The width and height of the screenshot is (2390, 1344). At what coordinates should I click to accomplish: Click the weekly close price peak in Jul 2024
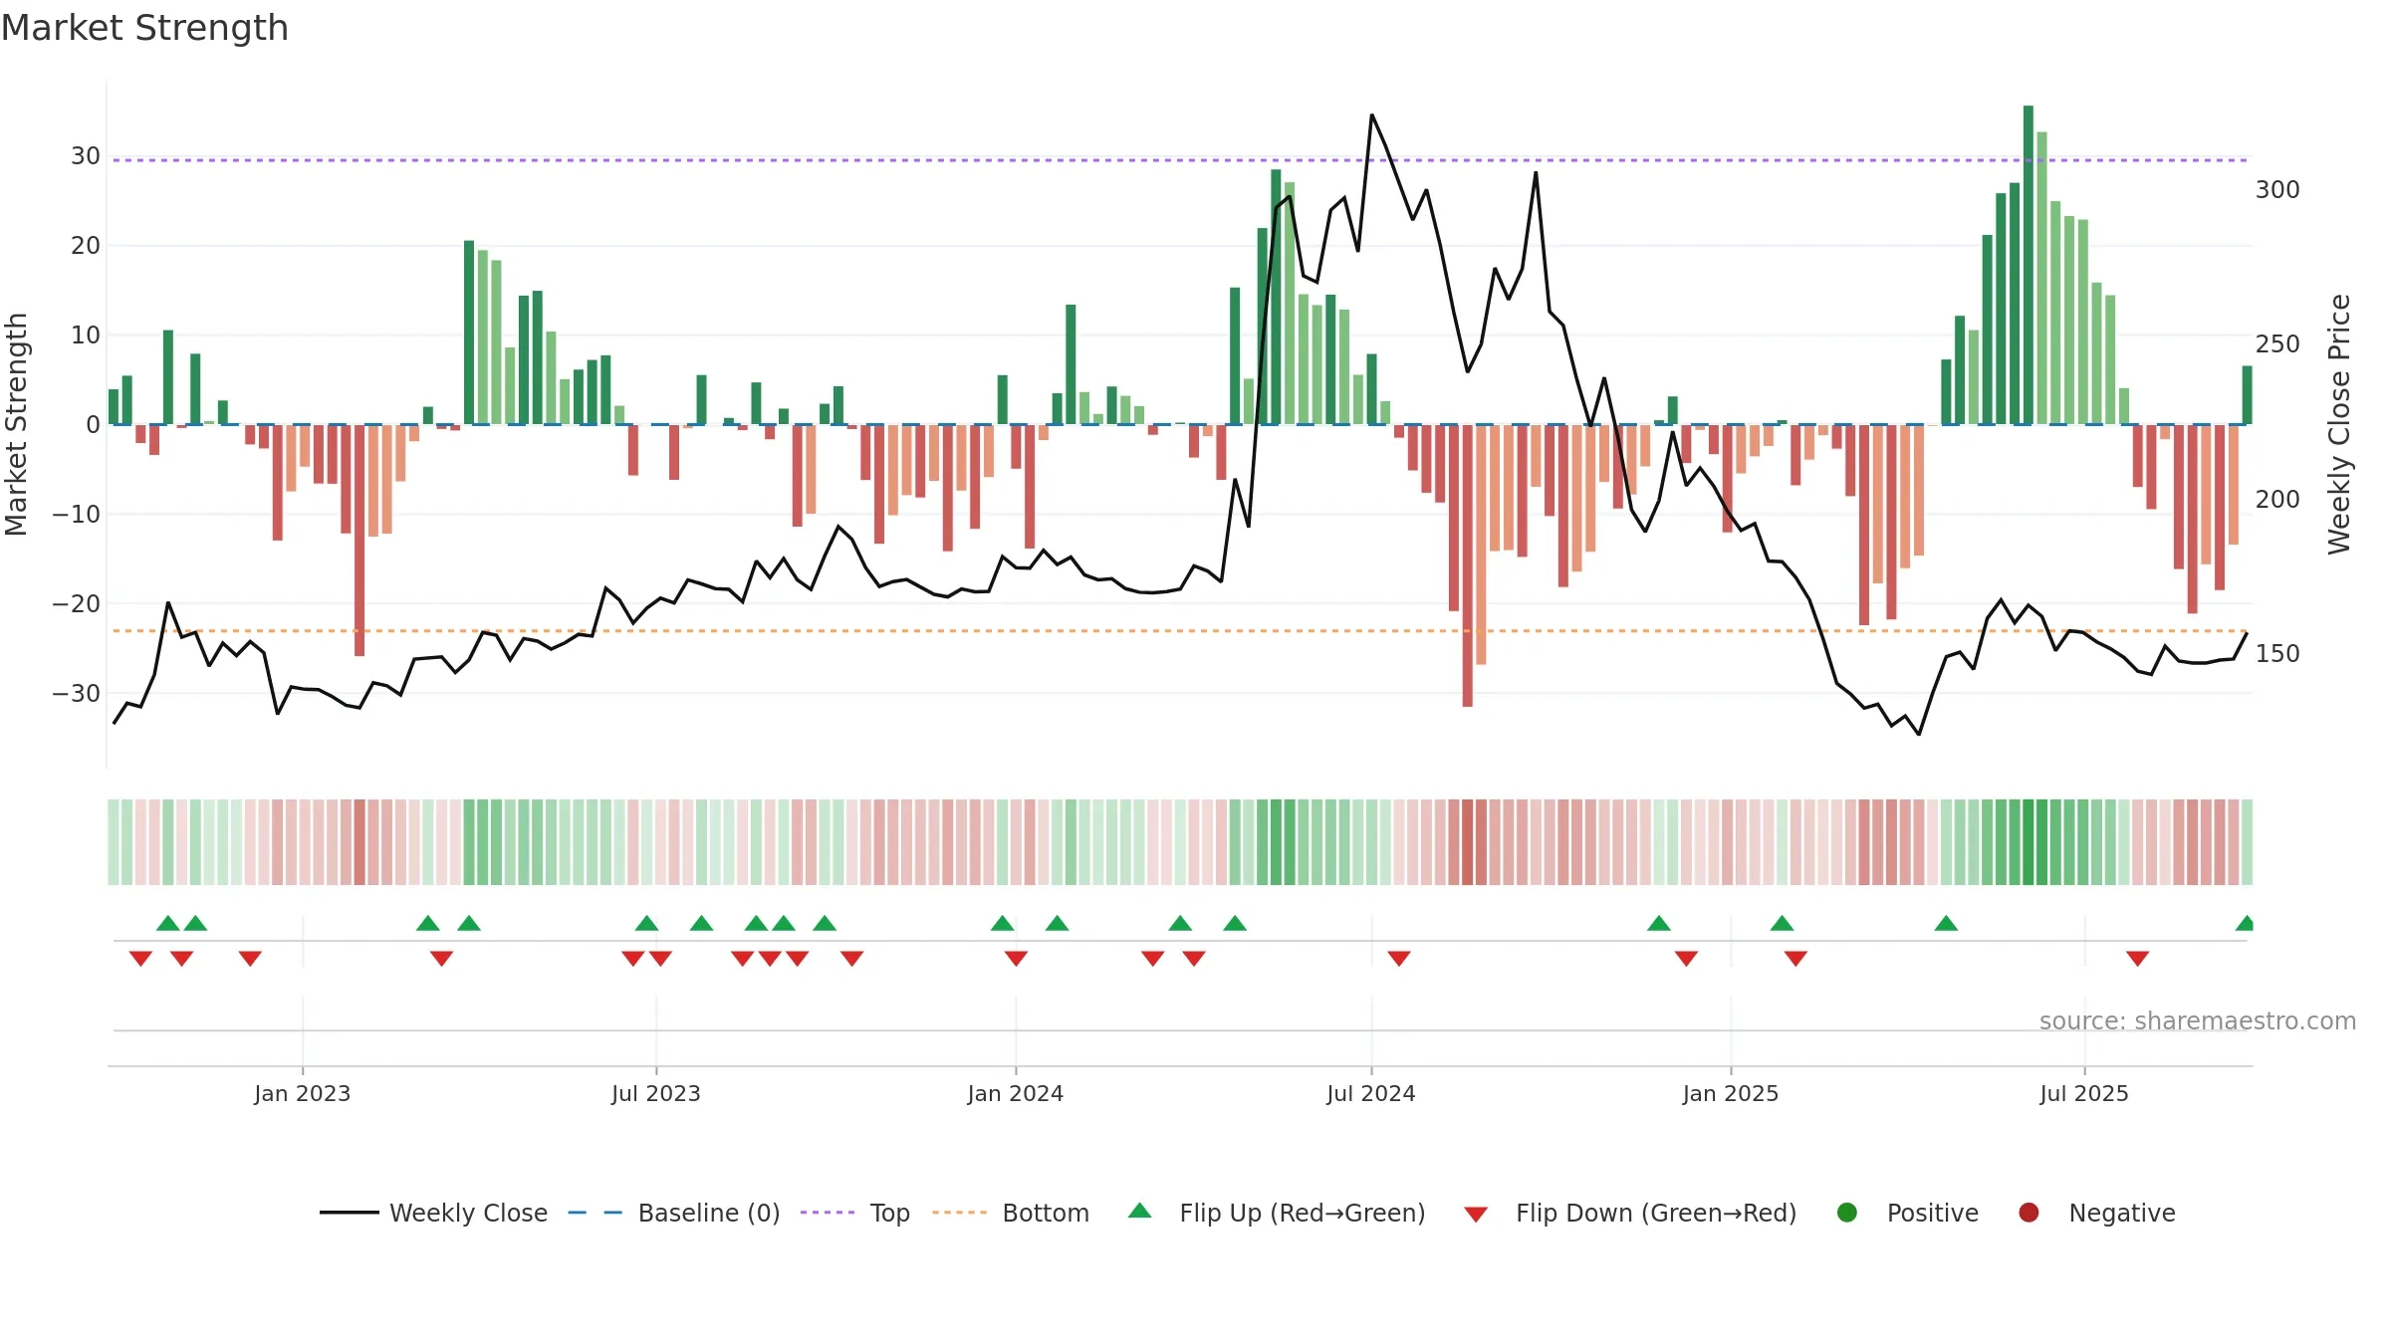1372,115
